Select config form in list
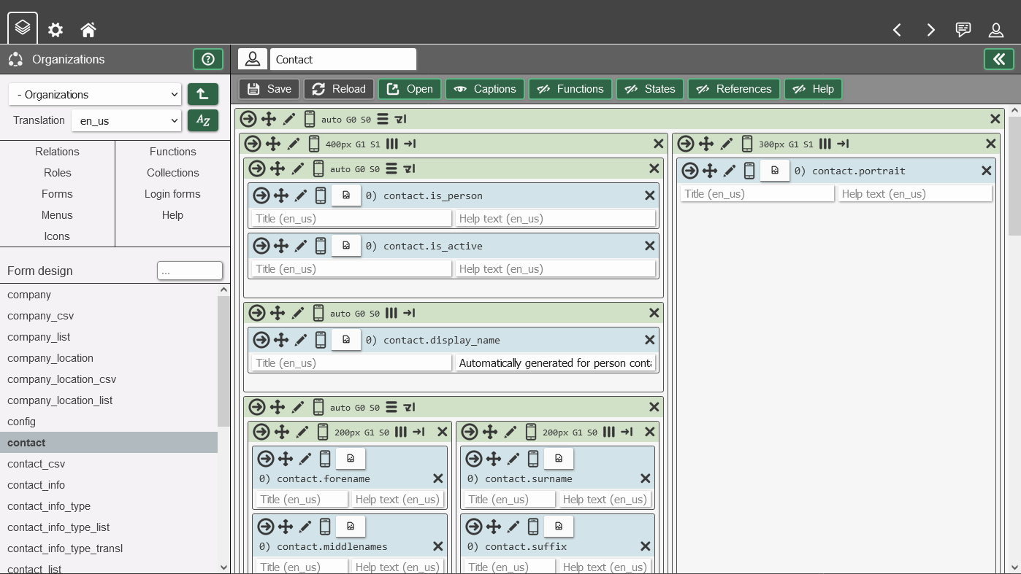Image resolution: width=1021 pixels, height=574 pixels. 109,422
